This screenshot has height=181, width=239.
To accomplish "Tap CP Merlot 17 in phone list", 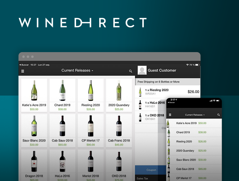I will pyautogui.click(x=194, y=177).
